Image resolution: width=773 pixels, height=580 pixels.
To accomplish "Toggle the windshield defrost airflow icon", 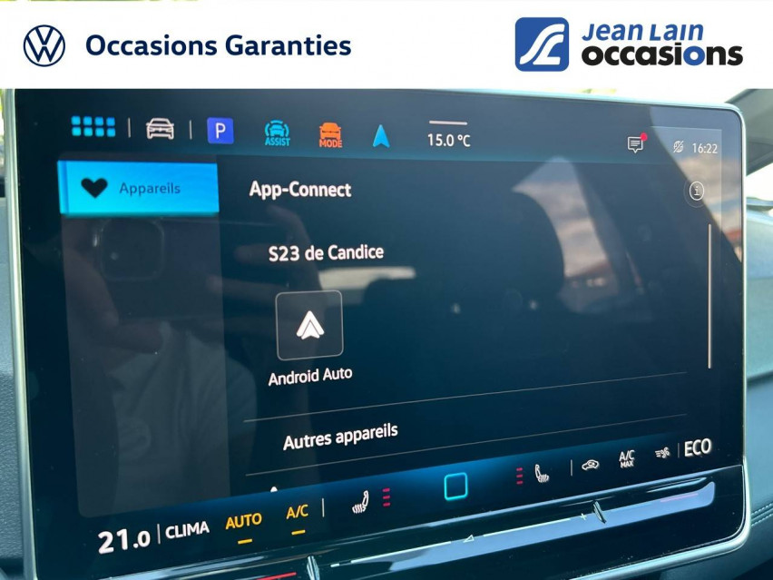I will (663, 453).
